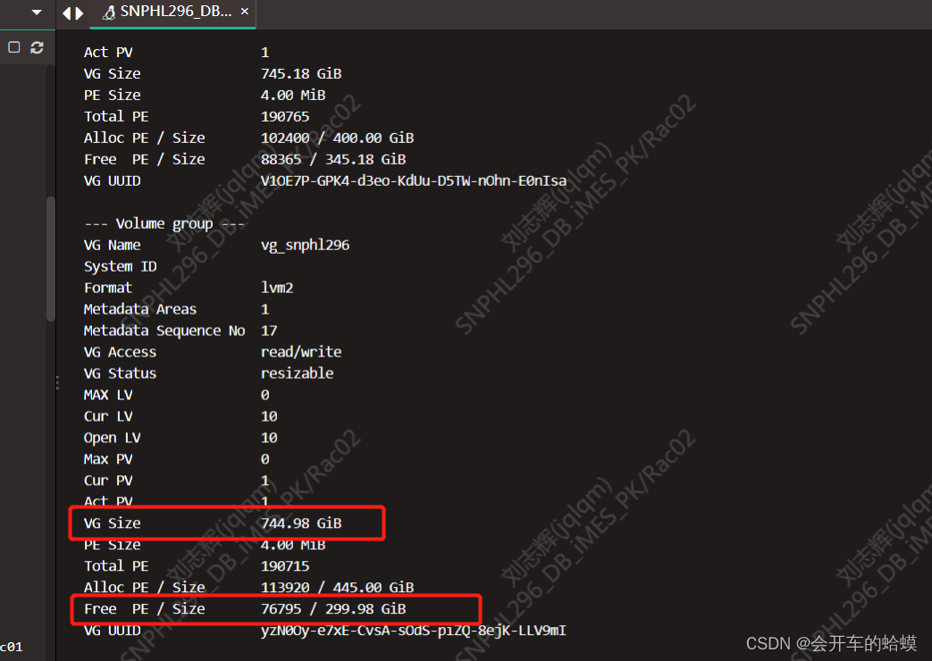Click the VG UUID starting with yzN0Oy

coord(414,630)
